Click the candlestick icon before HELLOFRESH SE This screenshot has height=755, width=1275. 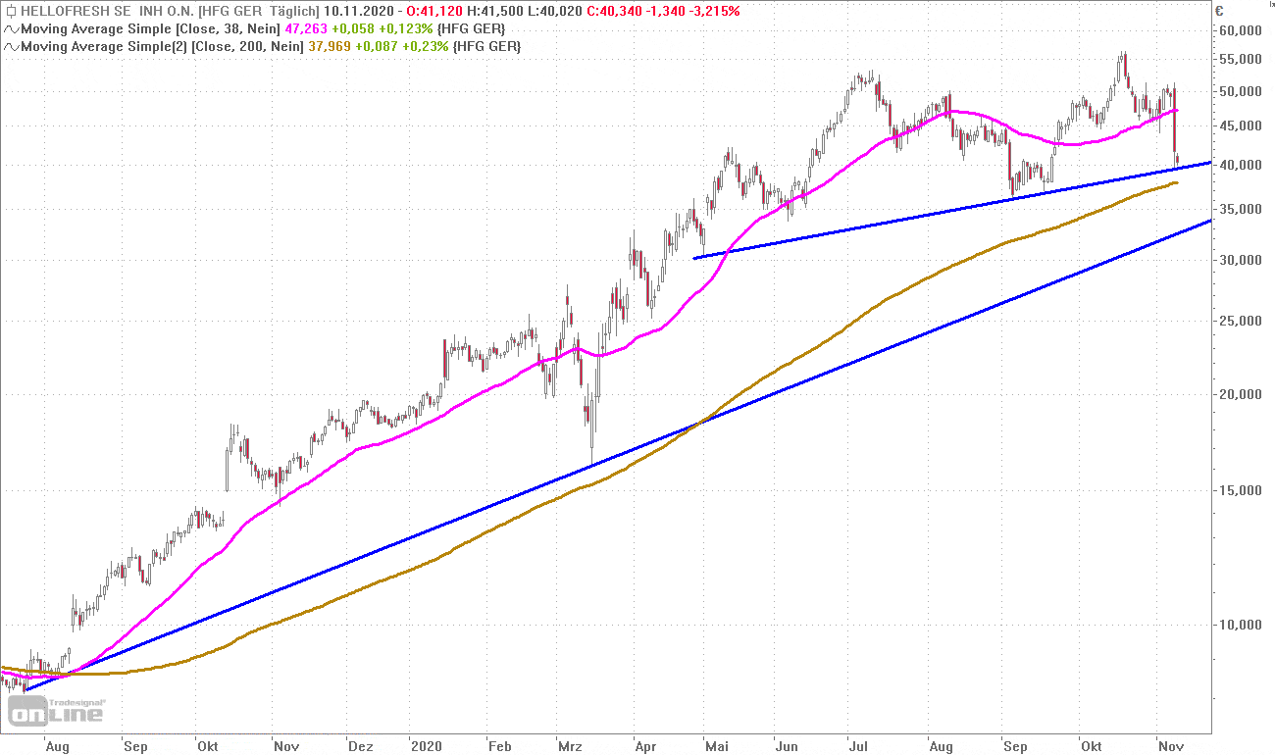click(10, 12)
